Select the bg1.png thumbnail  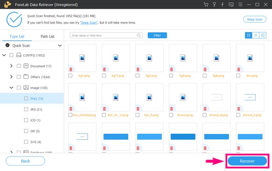(x=82, y=58)
